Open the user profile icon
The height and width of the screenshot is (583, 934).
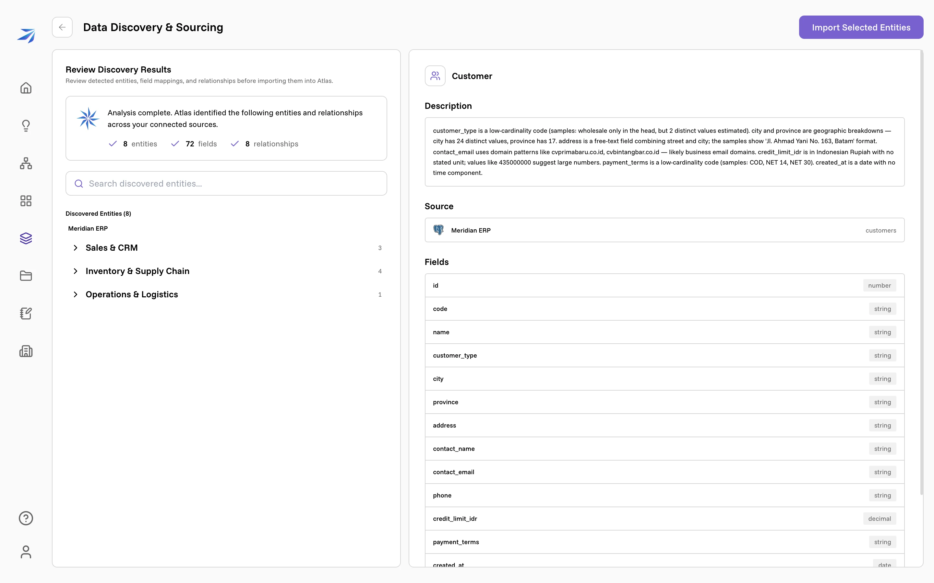(x=26, y=552)
